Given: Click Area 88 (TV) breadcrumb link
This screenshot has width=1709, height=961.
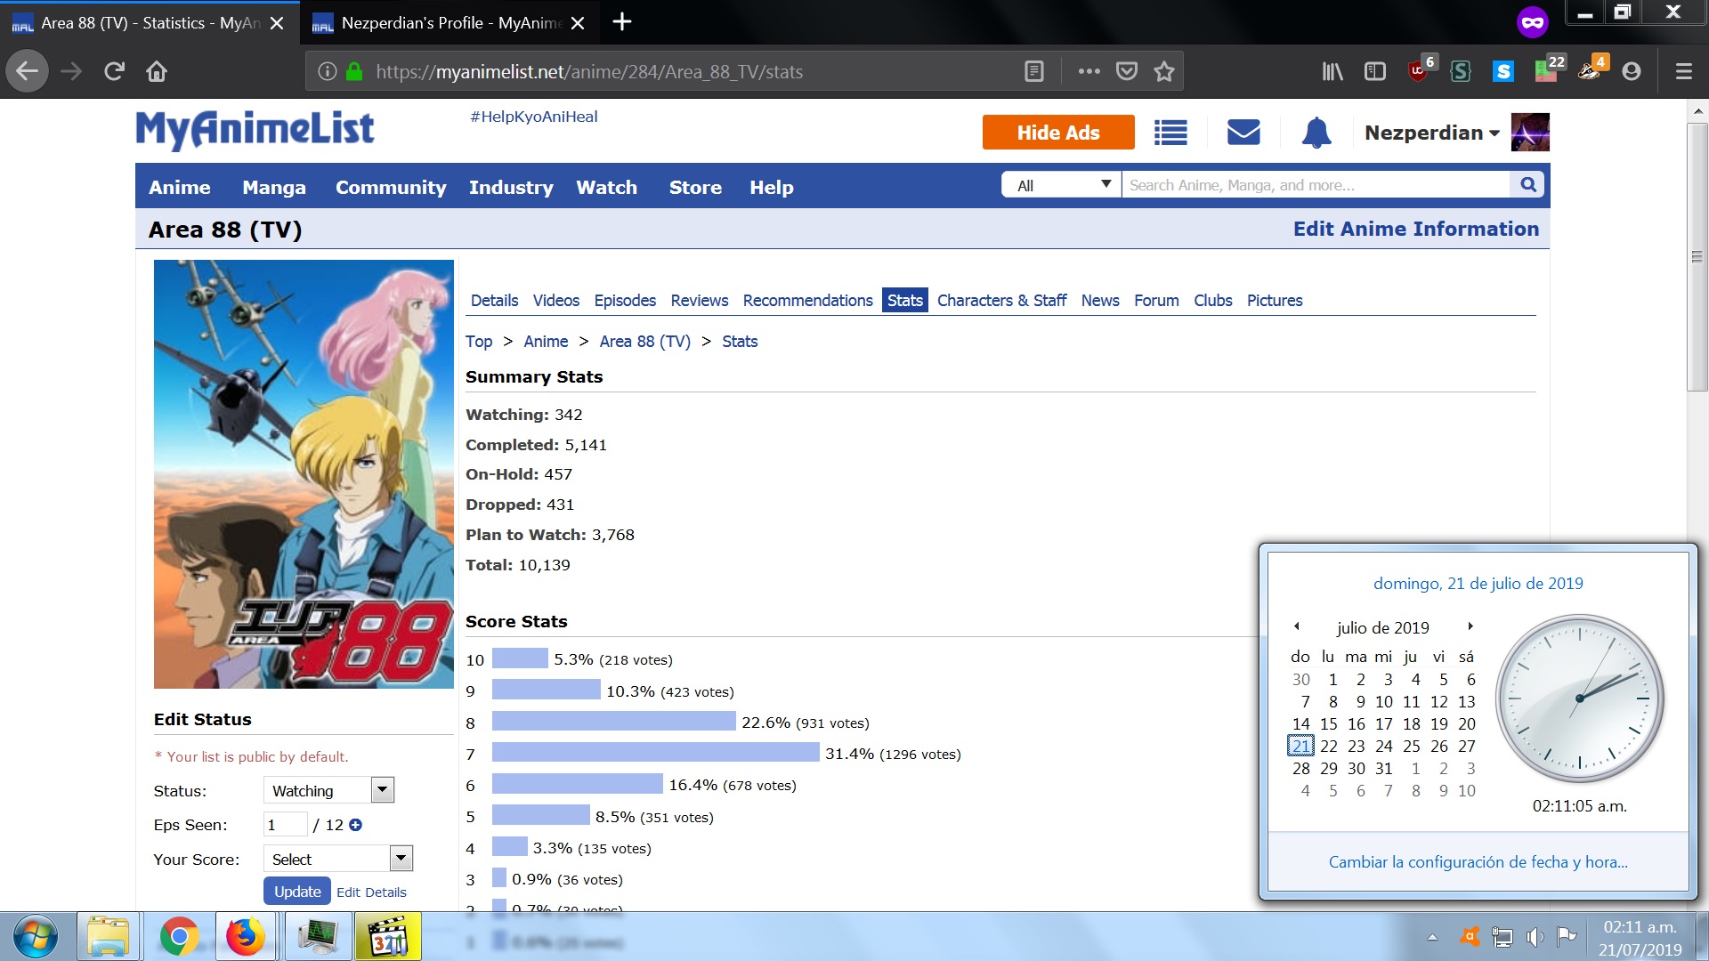Looking at the screenshot, I should coord(645,342).
